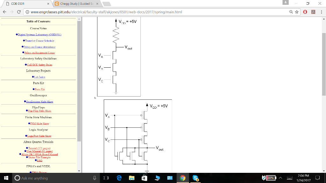
Task: Open a new browser tab
Action: 107,4
